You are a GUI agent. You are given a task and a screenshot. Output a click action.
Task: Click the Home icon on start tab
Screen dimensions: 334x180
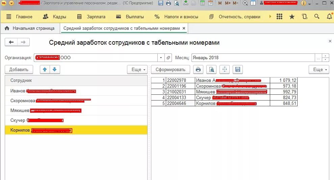(7, 28)
